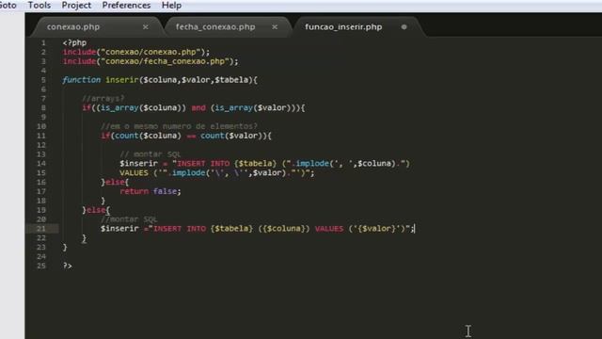This screenshot has width=602, height=339.
Task: Click the closing '?>' PHP tag
Action: pos(67,266)
